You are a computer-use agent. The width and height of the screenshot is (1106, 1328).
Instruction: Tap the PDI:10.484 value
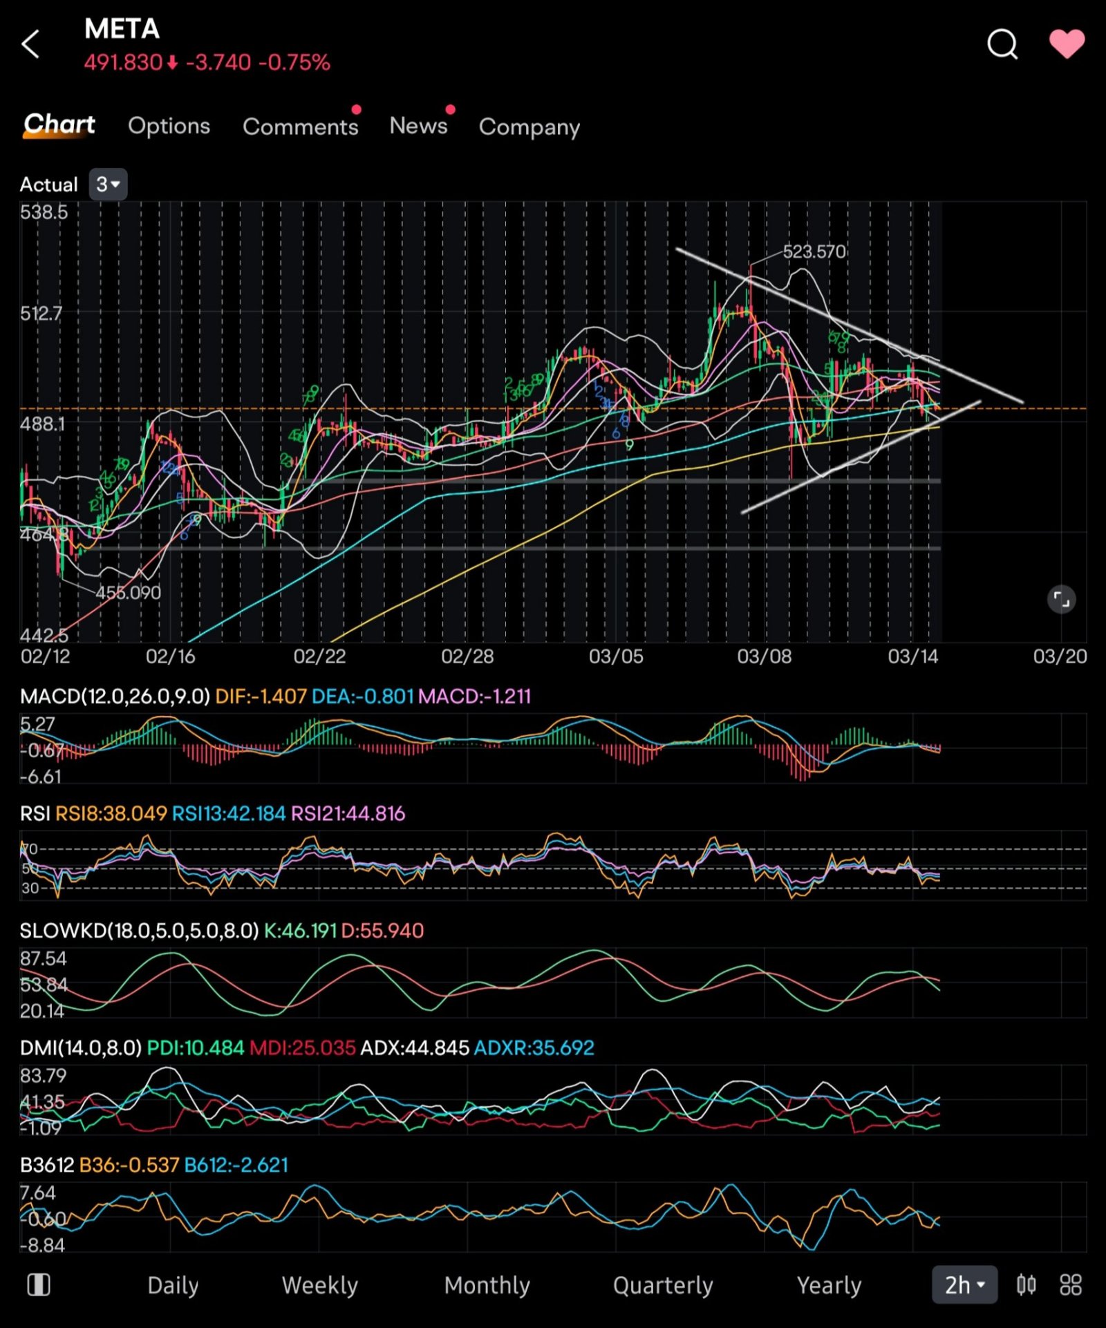[196, 1048]
